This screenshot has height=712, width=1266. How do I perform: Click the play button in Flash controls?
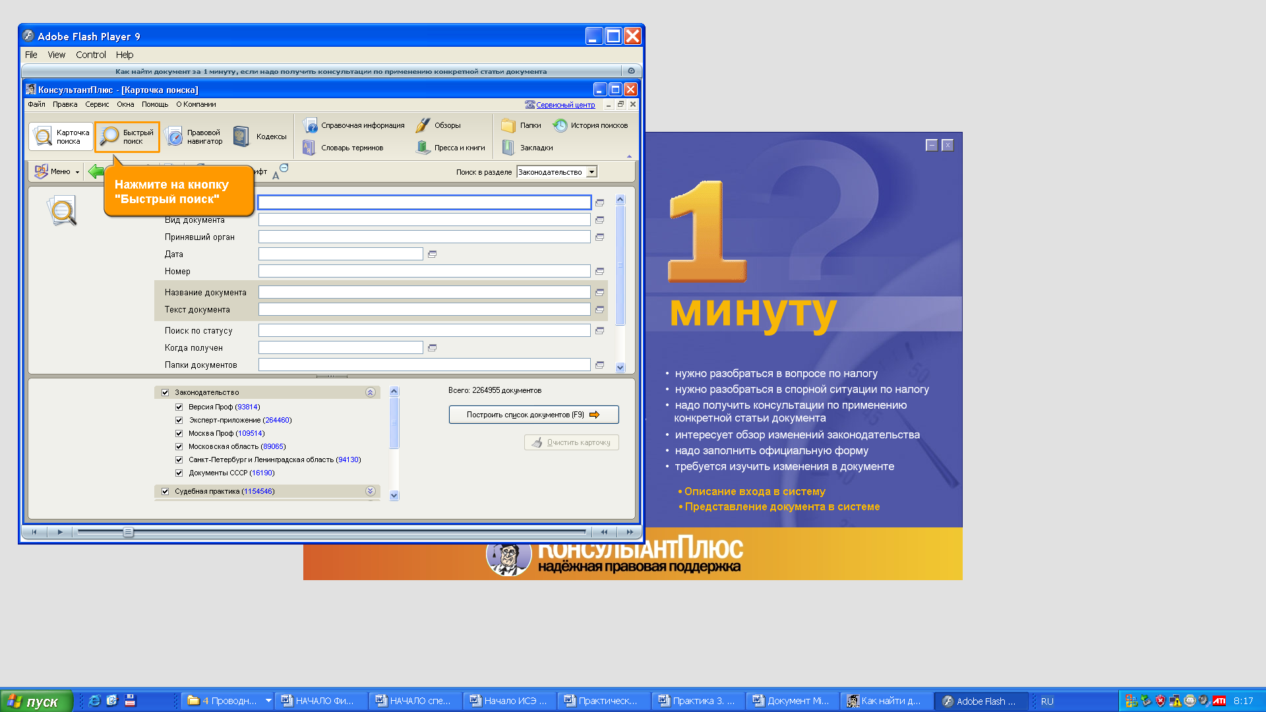[x=60, y=532]
